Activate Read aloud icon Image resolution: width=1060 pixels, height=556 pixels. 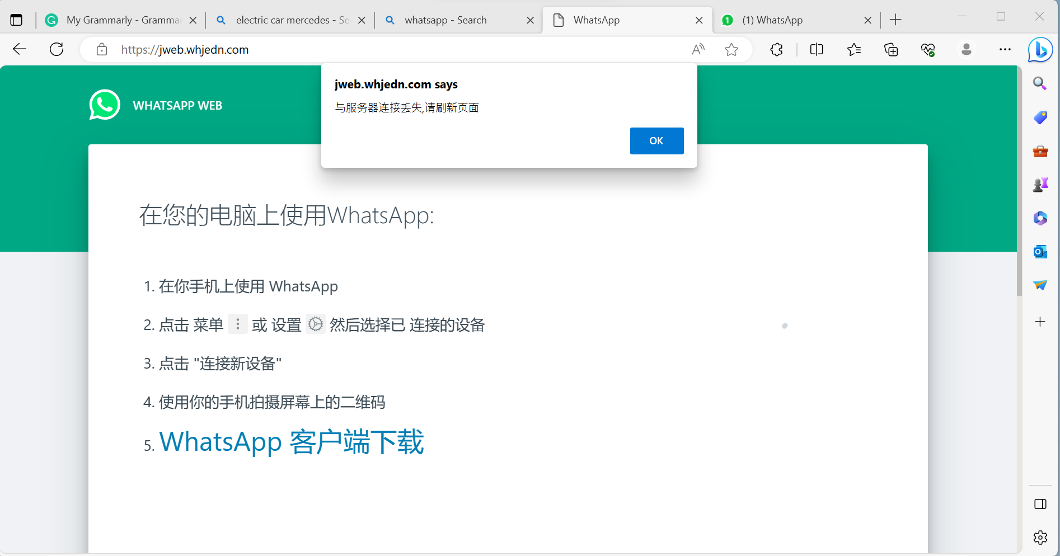698,49
